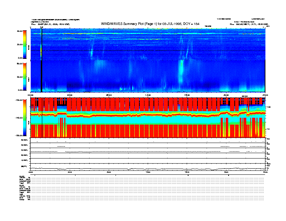The height and width of the screenshot is (221, 286).
Task: Click the 40.00 label on the RAD2 scale
Action: point(19,31)
